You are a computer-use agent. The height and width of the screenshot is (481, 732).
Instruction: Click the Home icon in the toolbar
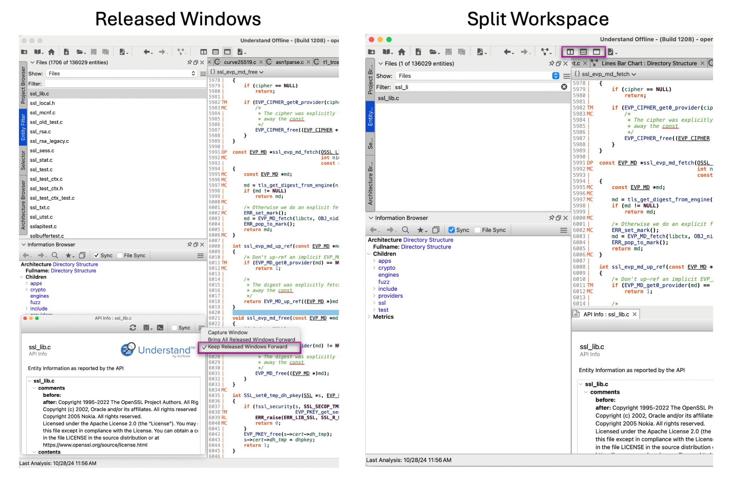(51, 52)
